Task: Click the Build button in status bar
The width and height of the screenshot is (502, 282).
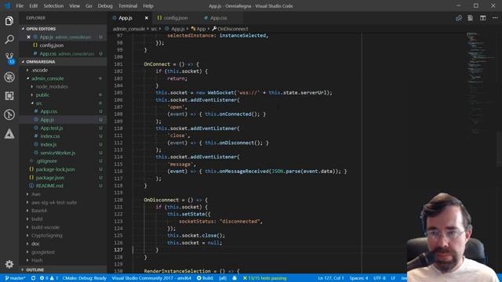Action: pos(205,278)
